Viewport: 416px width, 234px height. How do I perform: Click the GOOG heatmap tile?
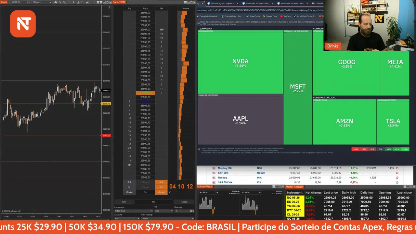347,64
